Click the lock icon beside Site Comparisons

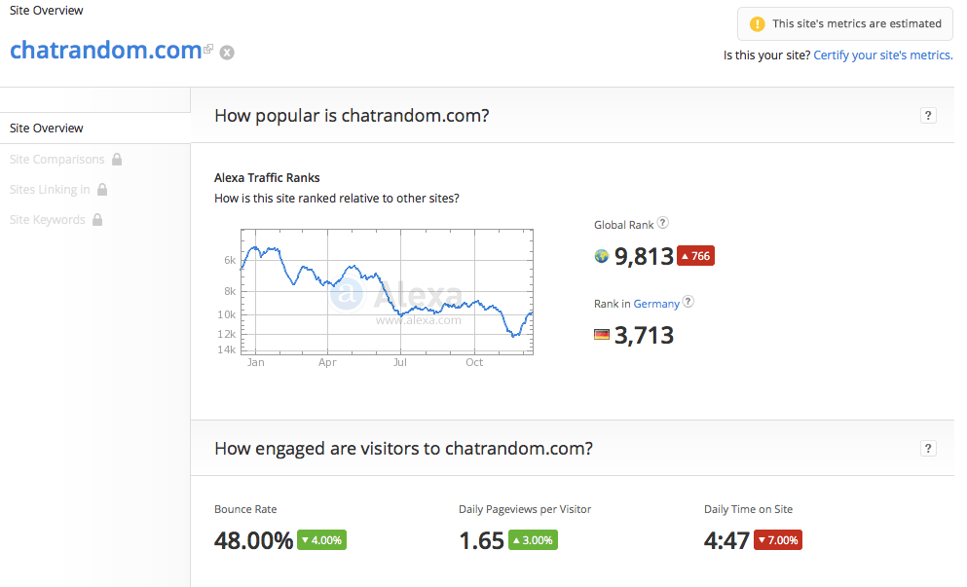coord(117,159)
